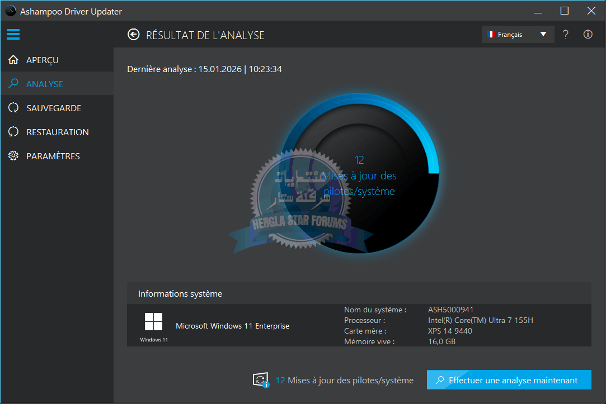Click the Windows 11 logo thumbnail

point(153,322)
